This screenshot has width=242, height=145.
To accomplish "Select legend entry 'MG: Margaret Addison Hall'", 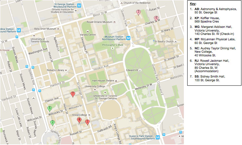I will pos(213,27).
